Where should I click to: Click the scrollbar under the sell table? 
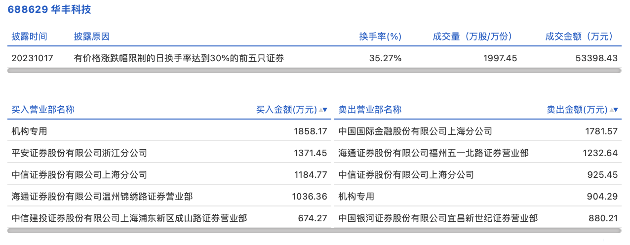pos(477,230)
